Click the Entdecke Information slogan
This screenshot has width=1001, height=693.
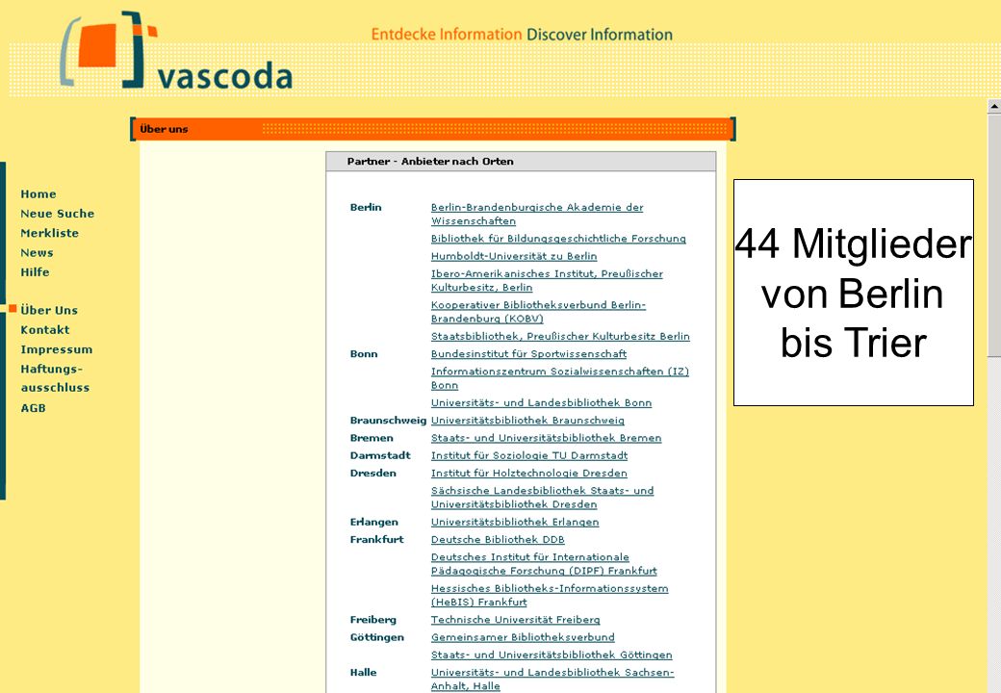pos(447,35)
